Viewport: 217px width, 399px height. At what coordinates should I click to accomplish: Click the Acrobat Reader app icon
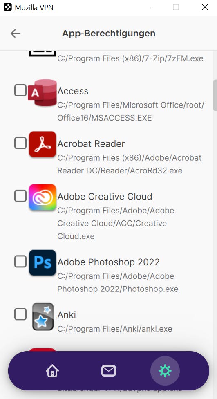point(42,144)
